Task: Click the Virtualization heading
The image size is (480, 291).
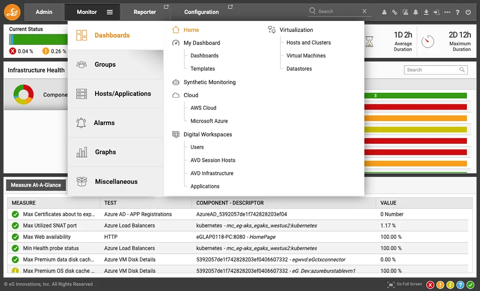Action: click(x=296, y=30)
